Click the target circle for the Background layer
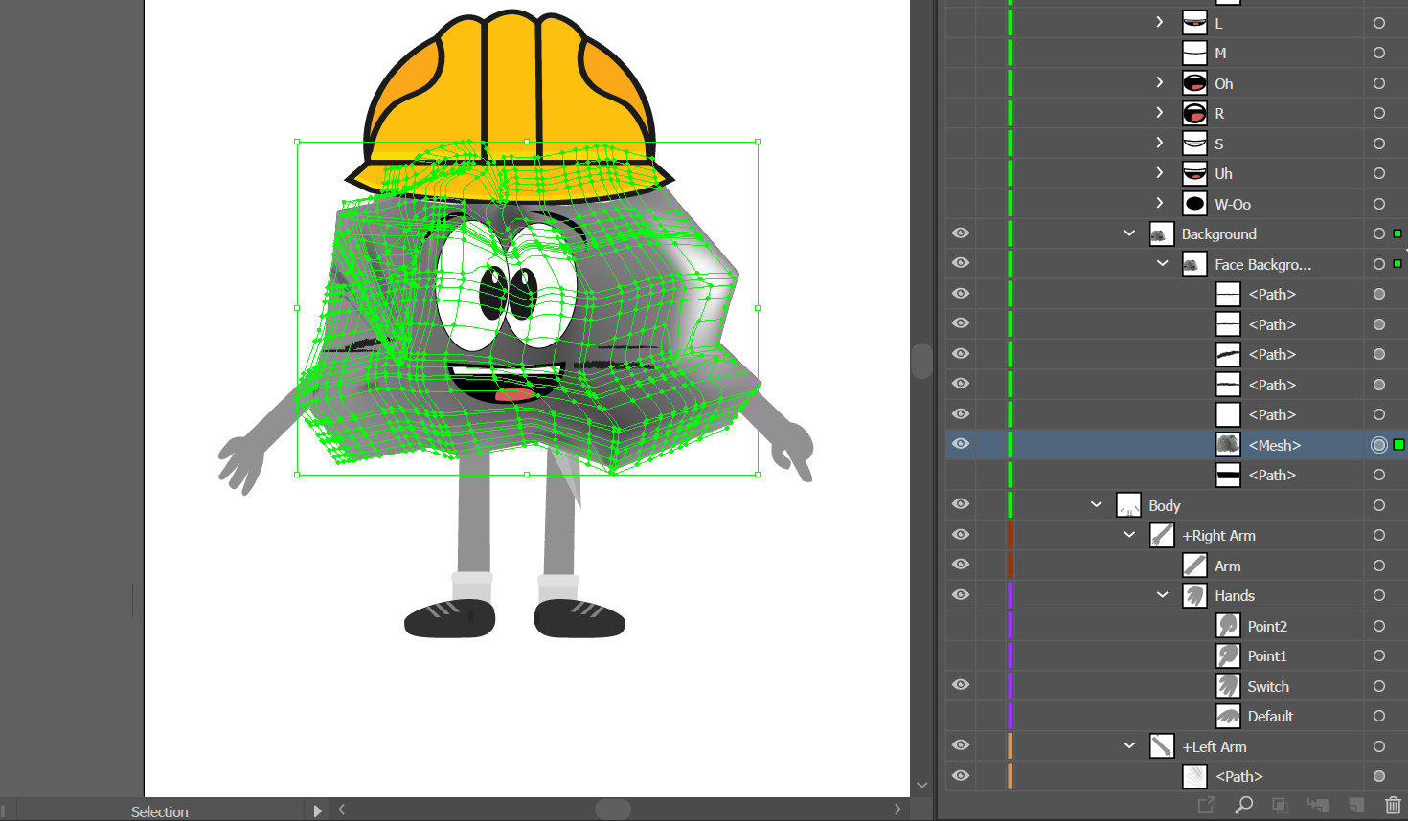Viewport: 1408px width, 821px height. tap(1379, 233)
